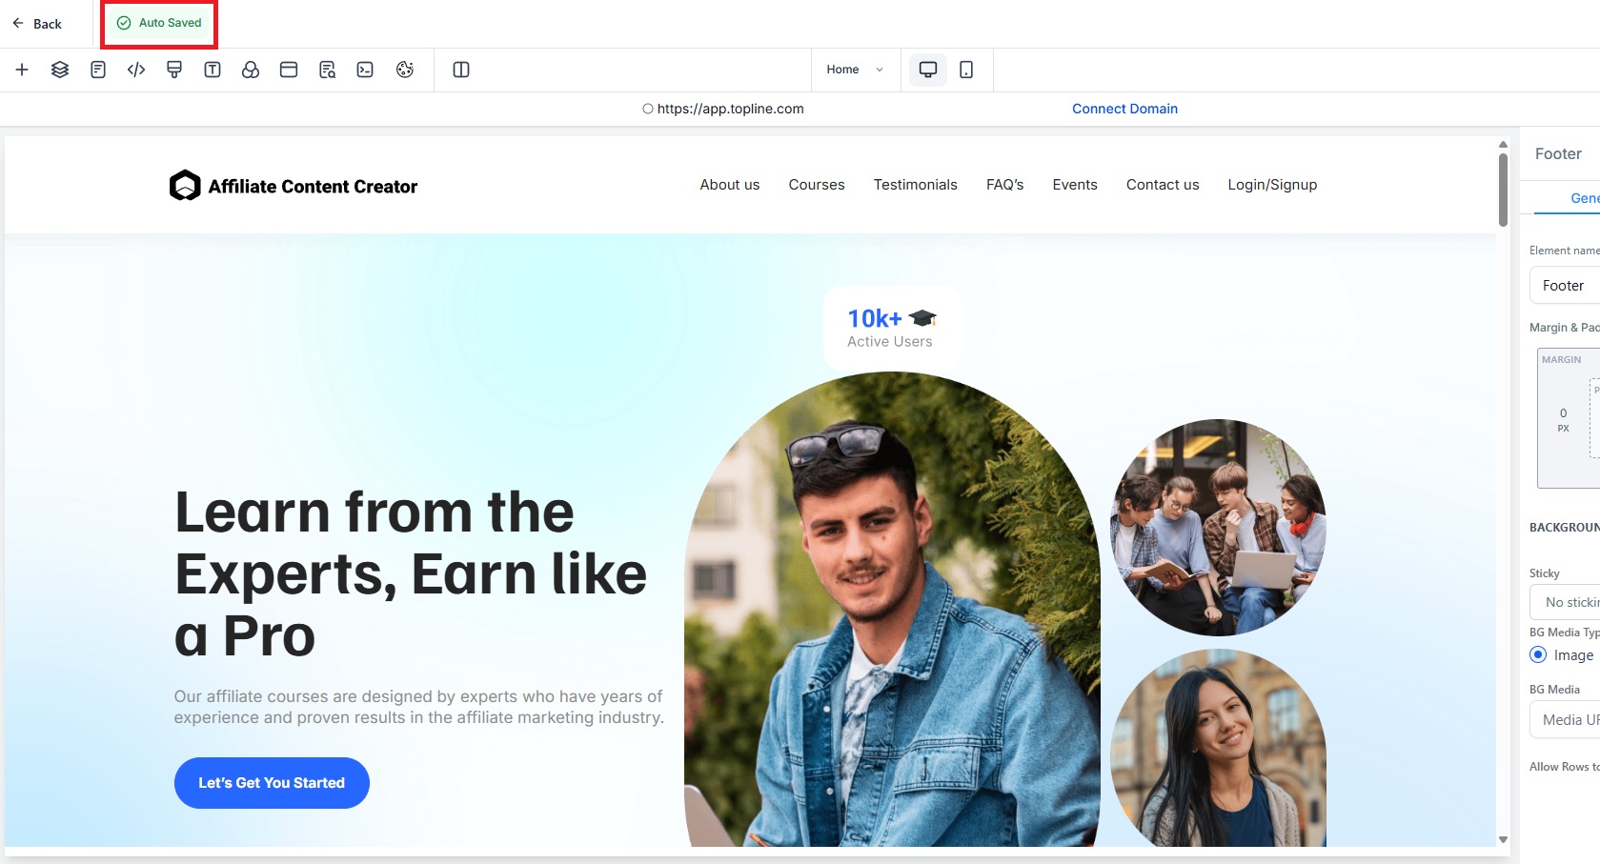
Task: Click the scrollbar down arrow
Action: tap(1503, 839)
